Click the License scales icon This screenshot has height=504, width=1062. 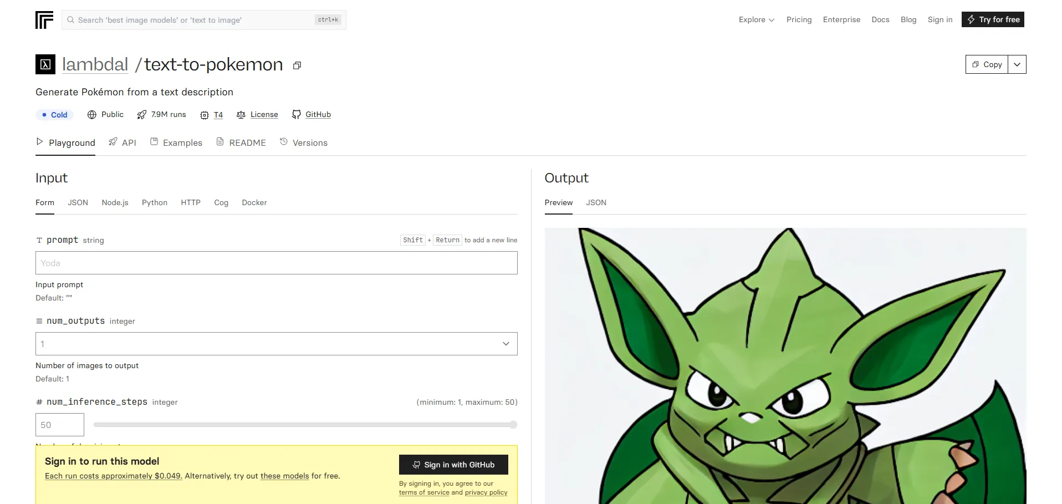click(x=241, y=115)
